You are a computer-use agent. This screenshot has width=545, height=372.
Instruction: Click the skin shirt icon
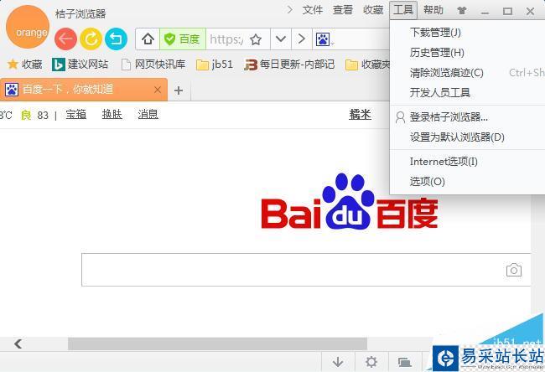click(462, 11)
